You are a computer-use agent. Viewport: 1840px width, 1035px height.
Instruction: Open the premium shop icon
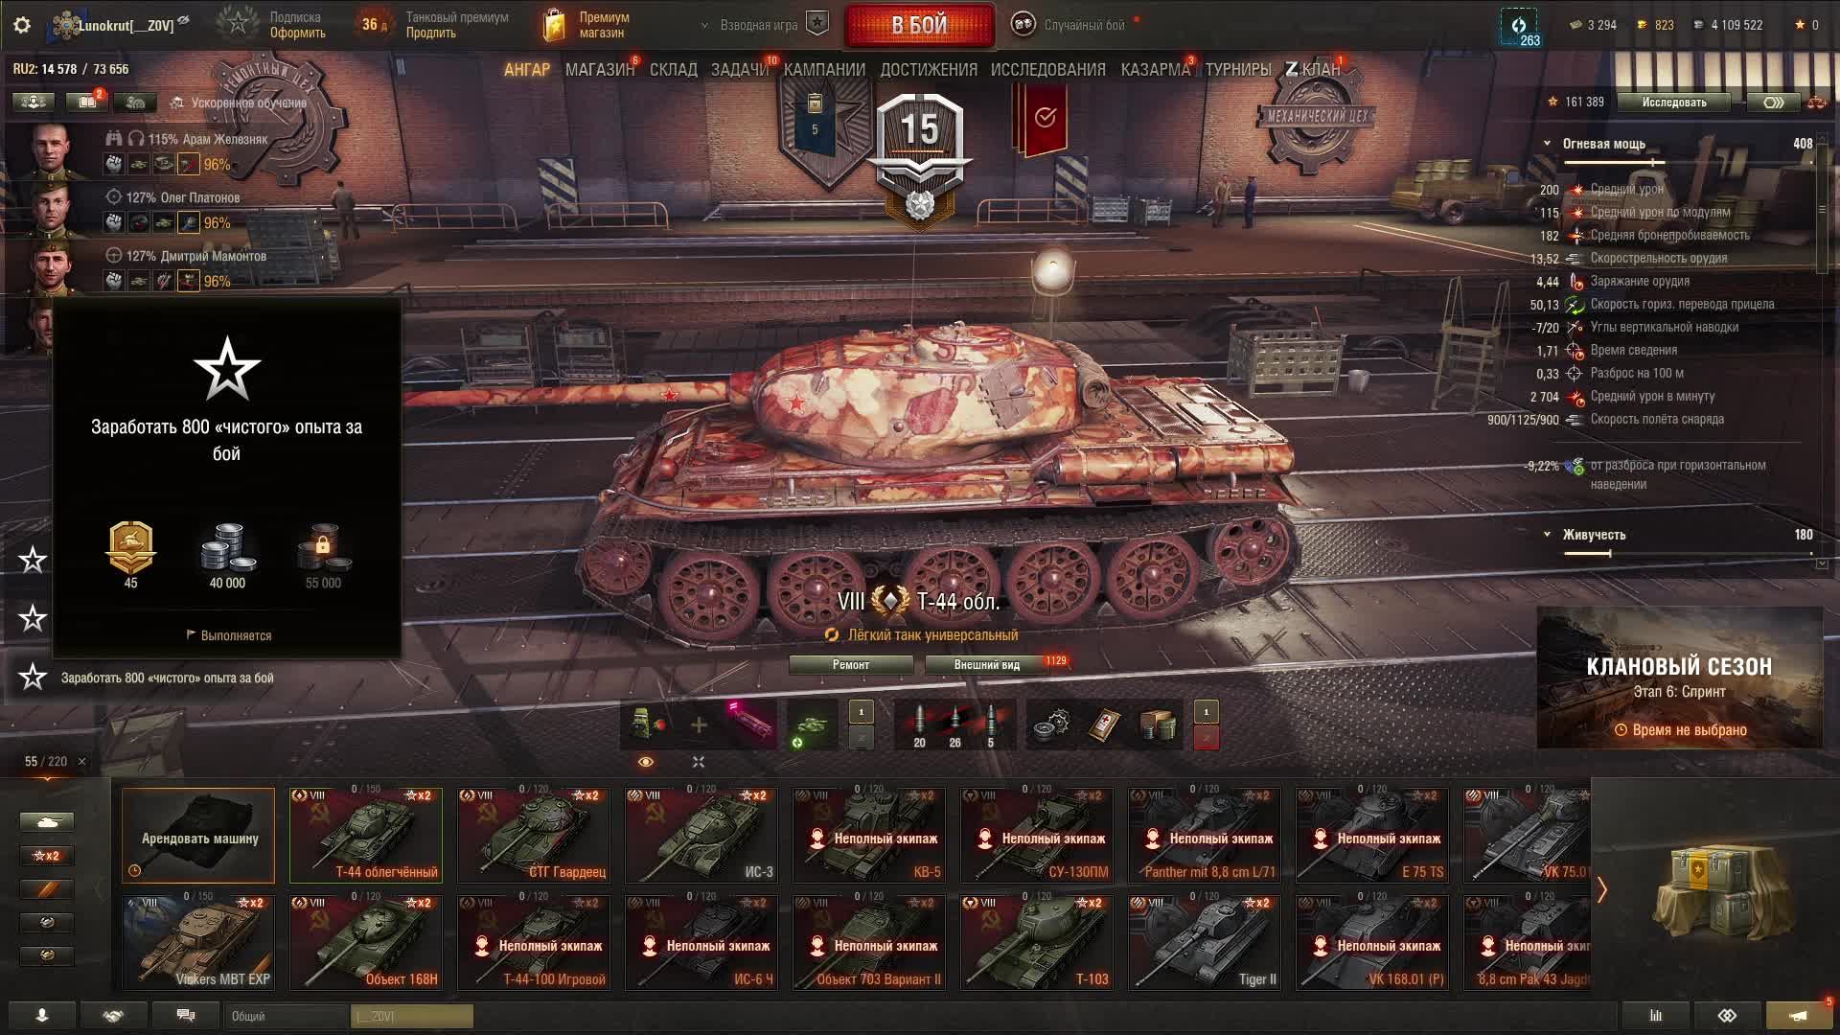[x=554, y=25]
